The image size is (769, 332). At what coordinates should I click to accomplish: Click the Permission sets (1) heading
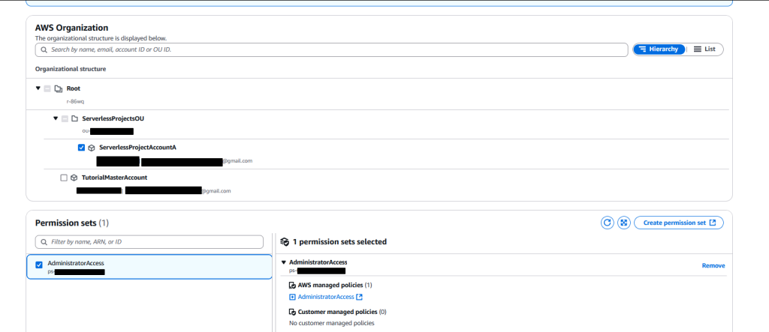tap(72, 223)
